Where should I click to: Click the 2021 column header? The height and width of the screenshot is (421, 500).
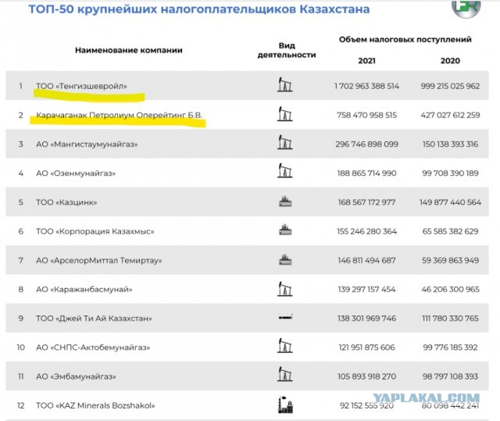pyautogui.click(x=366, y=61)
